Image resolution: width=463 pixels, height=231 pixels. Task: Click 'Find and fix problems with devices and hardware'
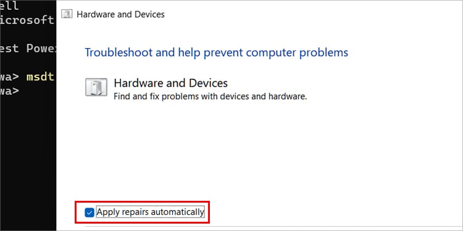click(211, 97)
